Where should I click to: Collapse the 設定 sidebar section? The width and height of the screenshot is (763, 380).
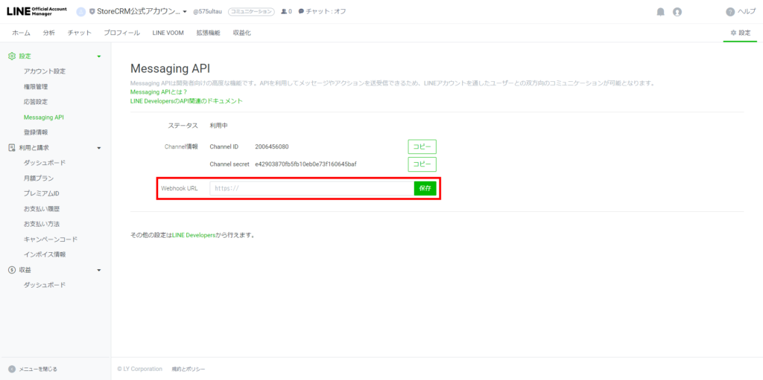pos(99,57)
